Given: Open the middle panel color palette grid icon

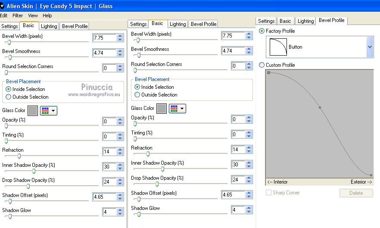Looking at the screenshot, I should [x=174, y=109].
